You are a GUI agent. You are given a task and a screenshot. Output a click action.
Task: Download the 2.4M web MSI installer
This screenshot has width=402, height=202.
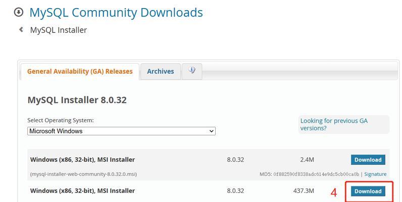click(x=368, y=160)
